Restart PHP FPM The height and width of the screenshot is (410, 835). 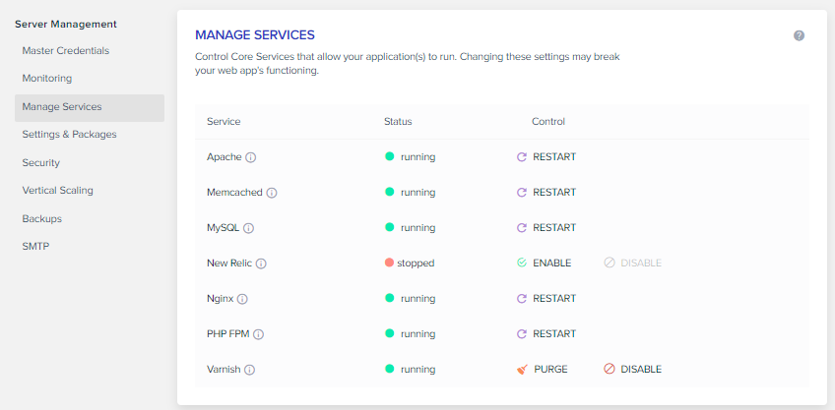pos(546,334)
